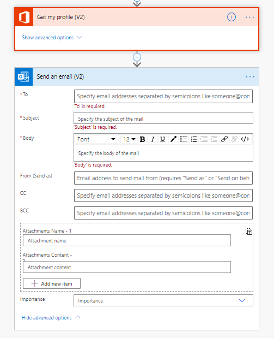
Task: Toggle underline formatting in body editor
Action: point(163,139)
